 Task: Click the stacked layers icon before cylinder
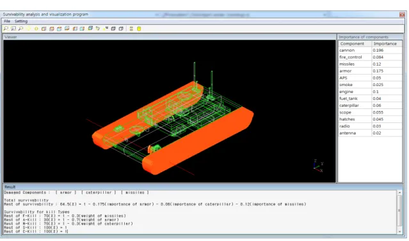click(x=131, y=29)
